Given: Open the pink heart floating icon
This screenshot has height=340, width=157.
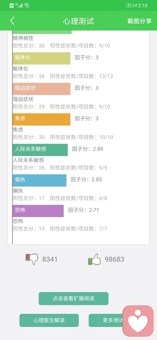Looking at the screenshot, I should click(138, 321).
